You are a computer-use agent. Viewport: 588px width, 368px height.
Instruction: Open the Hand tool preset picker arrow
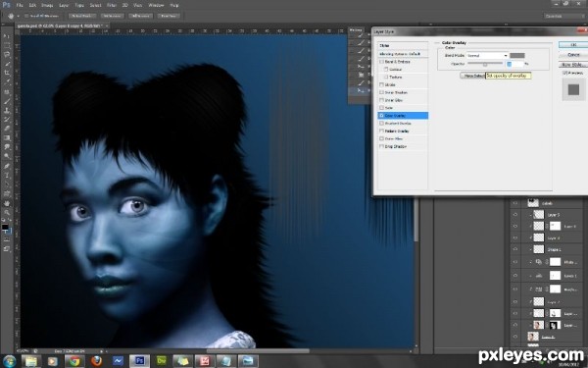(x=19, y=17)
